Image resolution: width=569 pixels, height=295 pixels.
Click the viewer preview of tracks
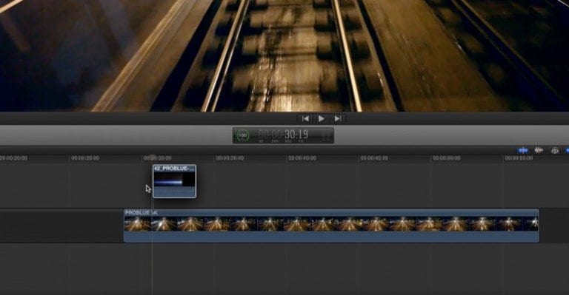284,55
